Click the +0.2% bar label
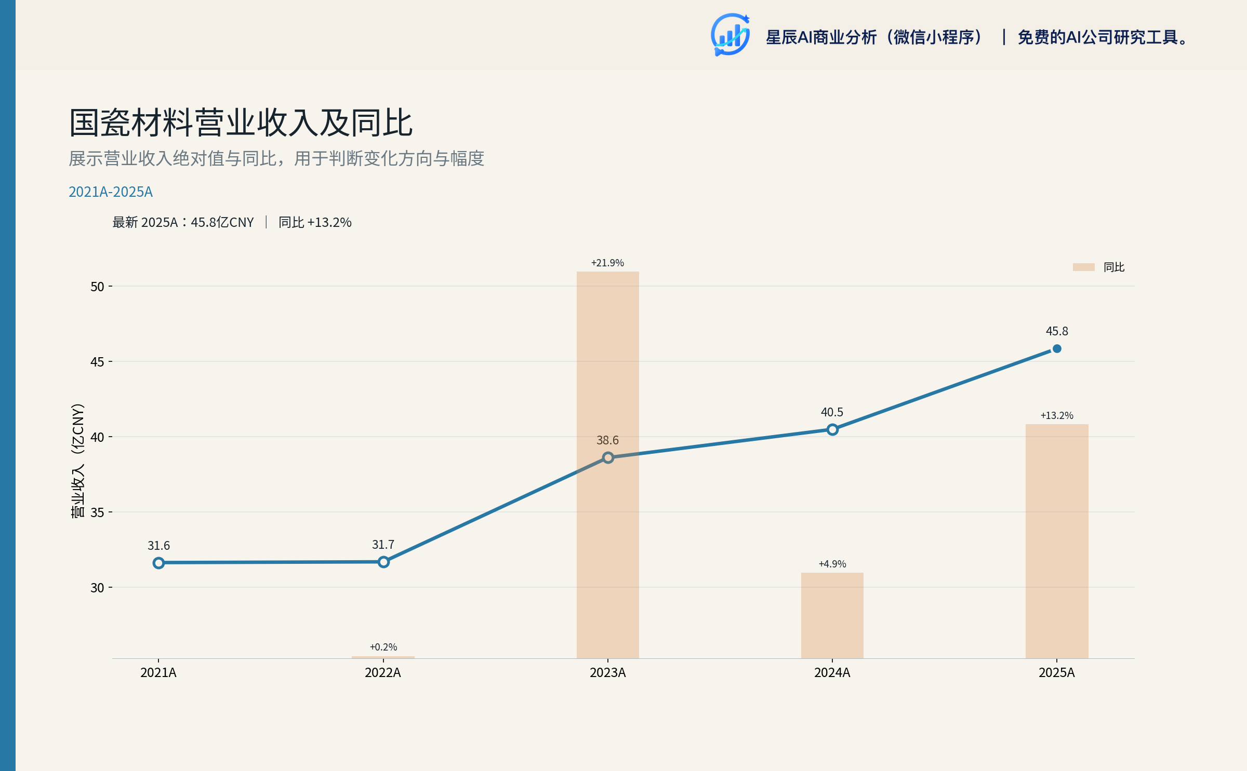The width and height of the screenshot is (1247, 771). point(383,647)
